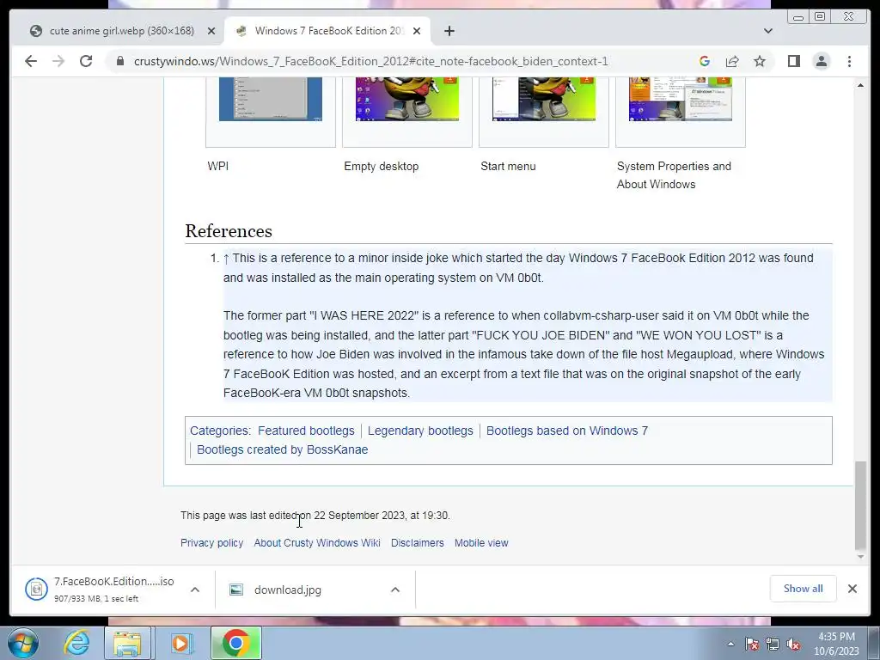
Task: Close the downloads bar
Action: tap(852, 588)
